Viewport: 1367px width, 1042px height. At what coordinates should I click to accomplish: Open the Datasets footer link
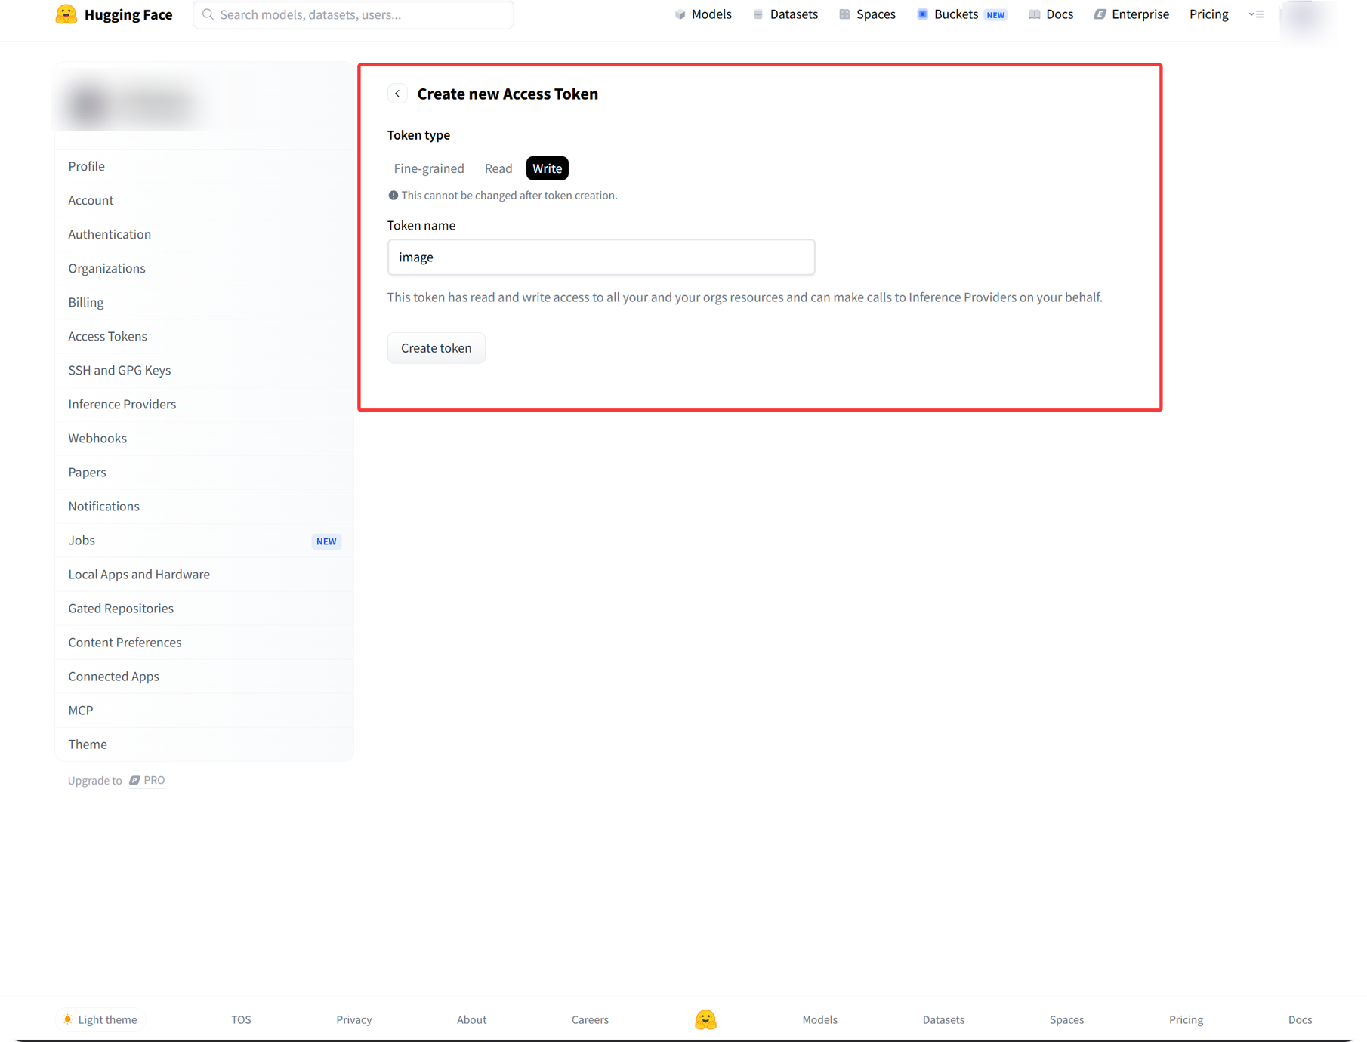pos(943,1019)
